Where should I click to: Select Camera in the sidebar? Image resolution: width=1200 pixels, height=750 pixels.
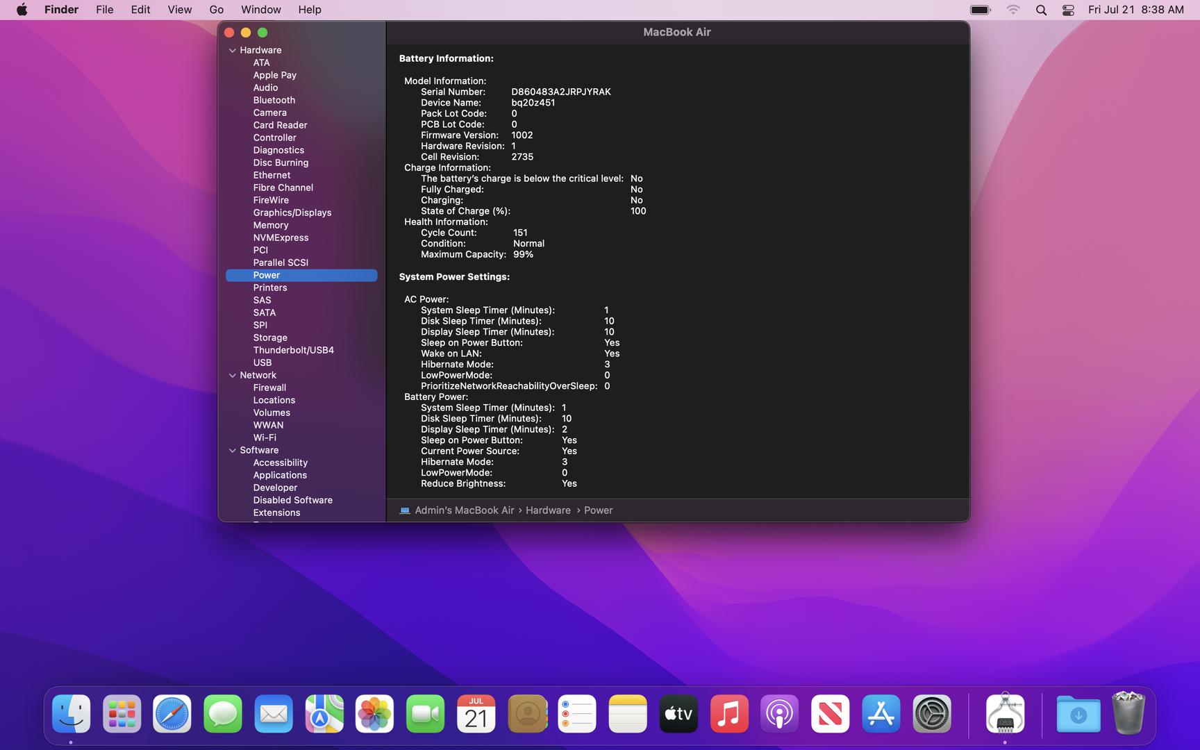point(269,112)
